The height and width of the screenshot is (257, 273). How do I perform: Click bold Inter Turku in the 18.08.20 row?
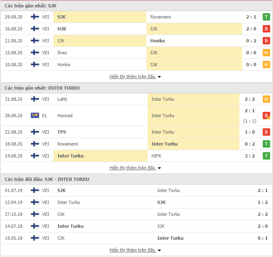(164, 144)
